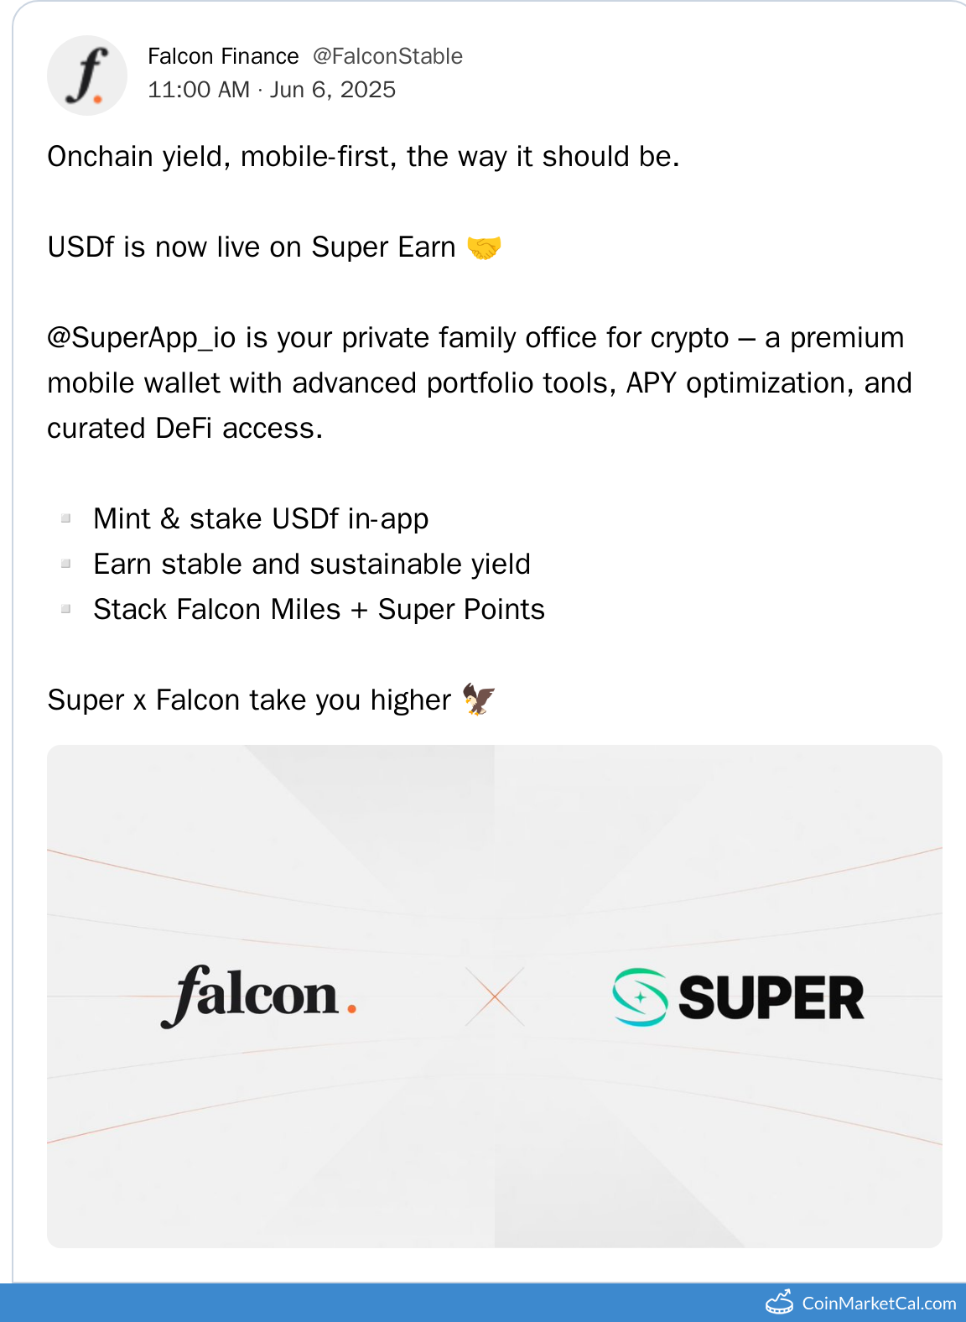Click the bullet marker beside 'Mint & stake USDf'
Image resolution: width=966 pixels, height=1322 pixels.
pos(65,518)
